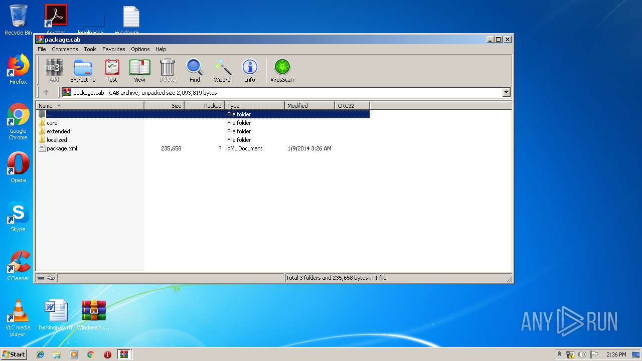
Task: Open the Help menu
Action: (x=160, y=49)
